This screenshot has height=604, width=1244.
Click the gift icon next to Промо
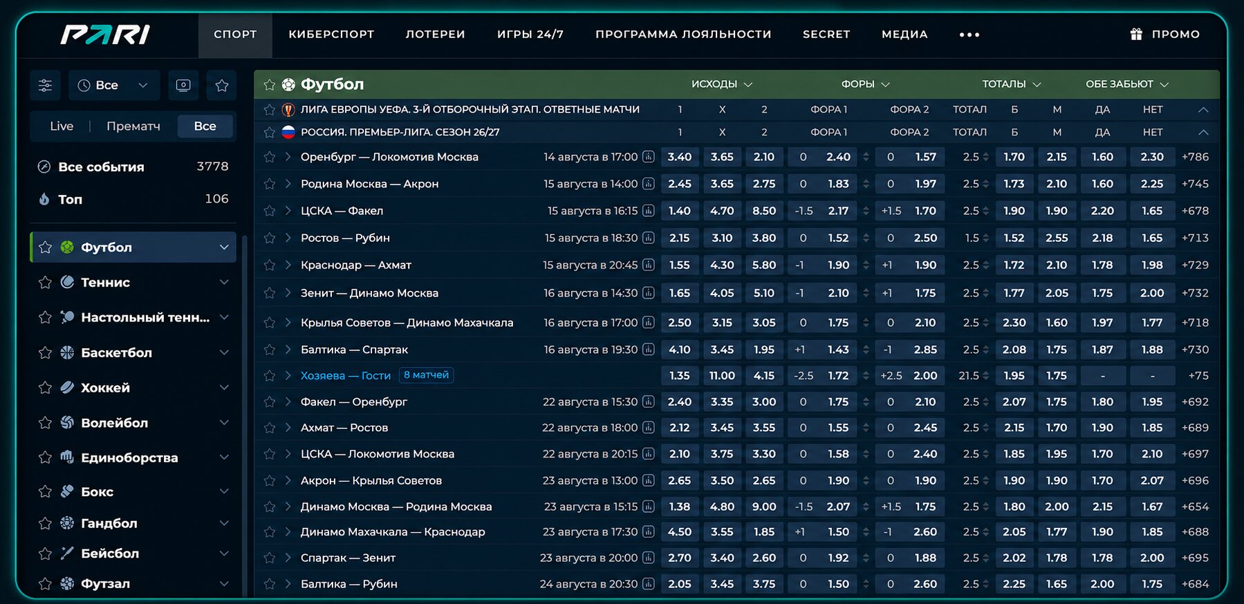coord(1136,34)
